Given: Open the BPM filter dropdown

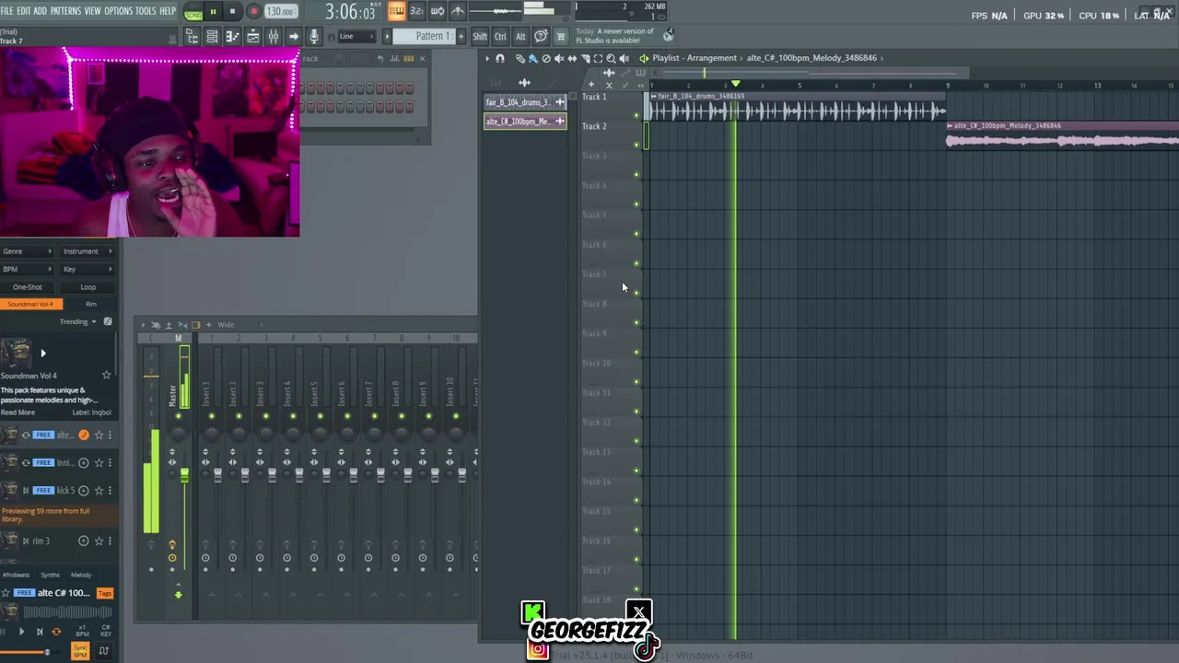Looking at the screenshot, I should point(27,269).
